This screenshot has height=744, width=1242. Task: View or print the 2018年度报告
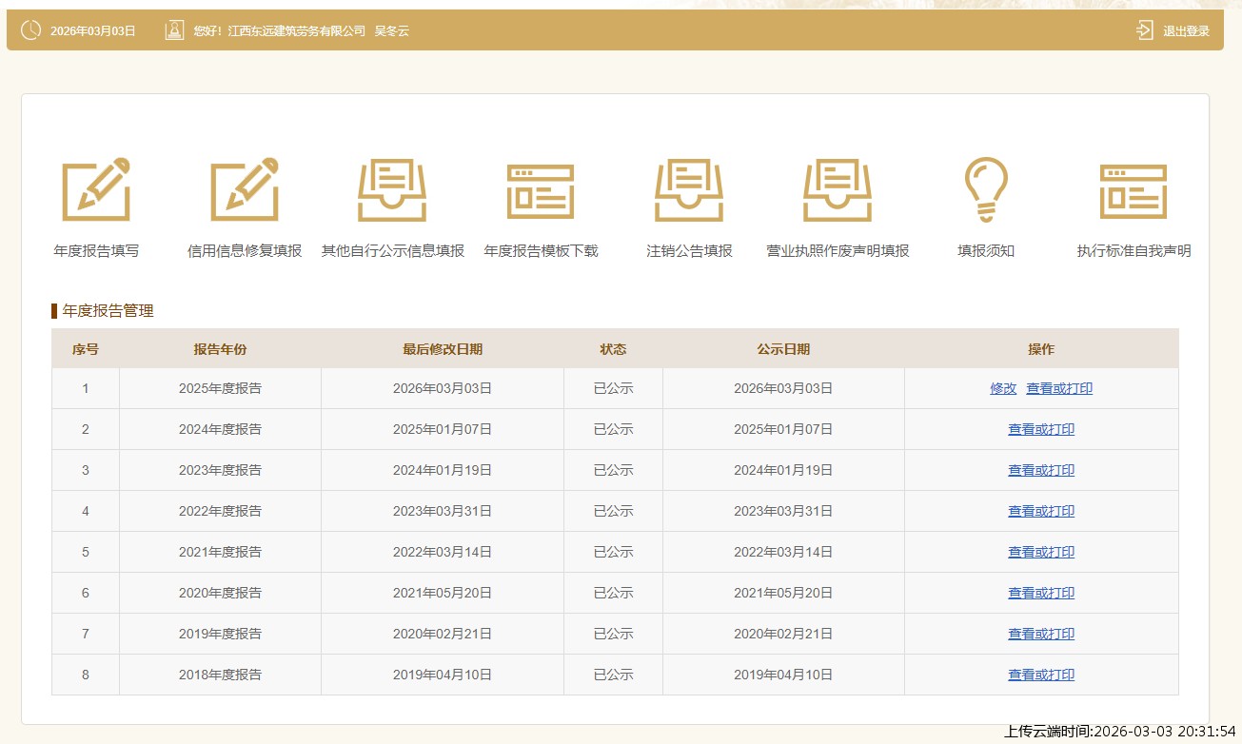coord(1041,675)
